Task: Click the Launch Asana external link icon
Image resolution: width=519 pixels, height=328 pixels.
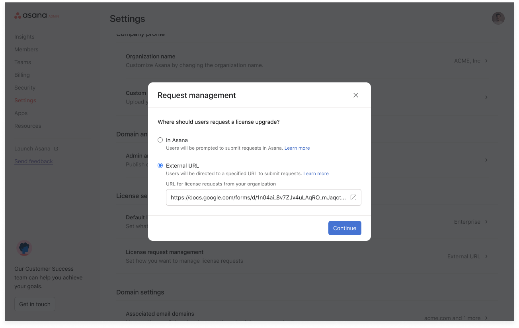Action: 57,148
